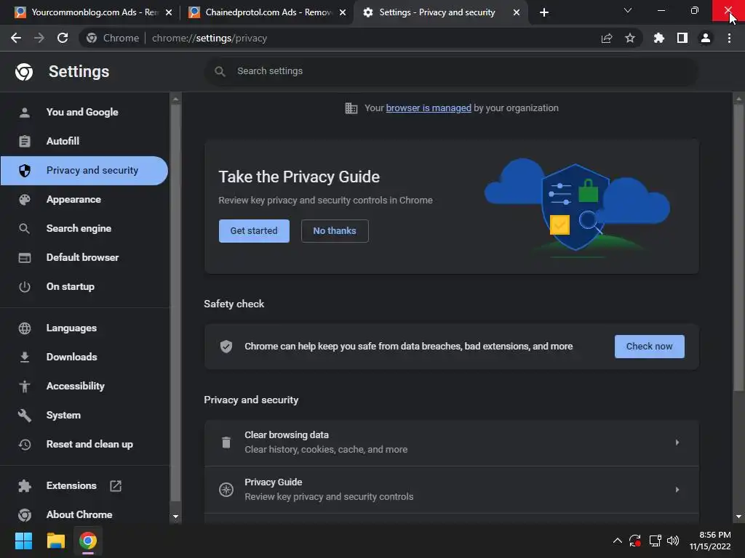Open the tab search dropdown chevron
The image size is (745, 558).
[628, 10]
